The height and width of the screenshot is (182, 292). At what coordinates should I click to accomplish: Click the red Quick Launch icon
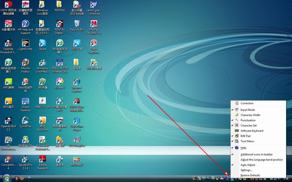click(17, 179)
